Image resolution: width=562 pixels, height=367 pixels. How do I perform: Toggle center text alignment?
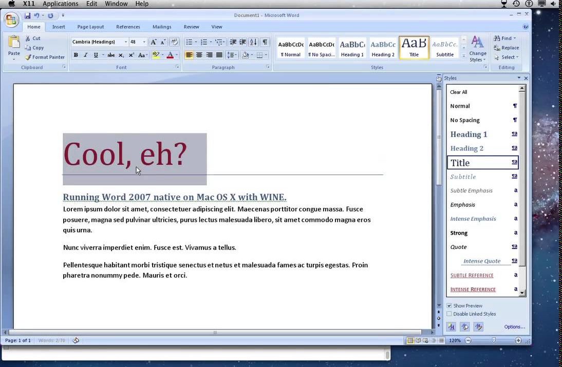coord(199,55)
